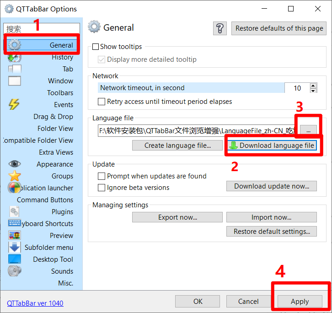332x313 pixels.
Task: Click the Window icon in sidebar
Action: tap(14, 81)
